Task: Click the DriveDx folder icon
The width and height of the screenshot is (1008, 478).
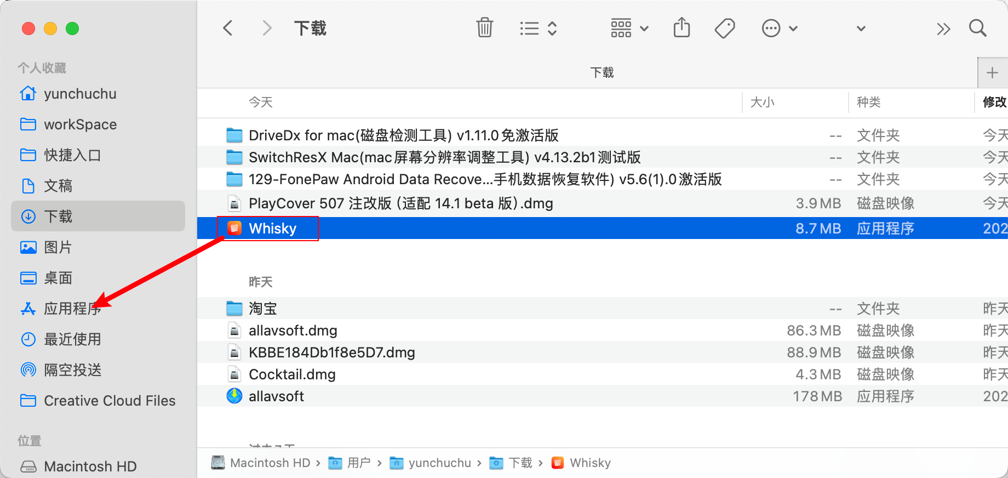Action: 234,135
